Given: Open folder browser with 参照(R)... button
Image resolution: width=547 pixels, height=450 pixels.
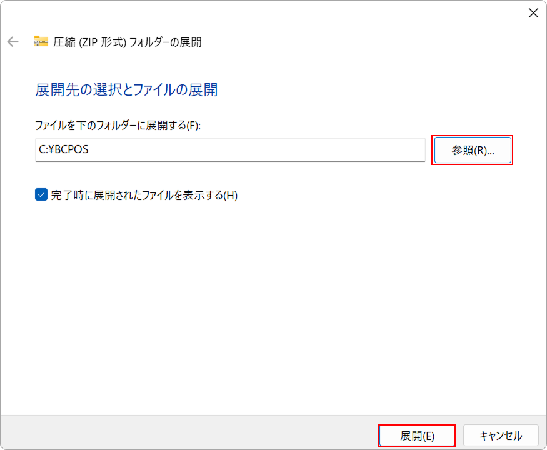Looking at the screenshot, I should [x=473, y=150].
